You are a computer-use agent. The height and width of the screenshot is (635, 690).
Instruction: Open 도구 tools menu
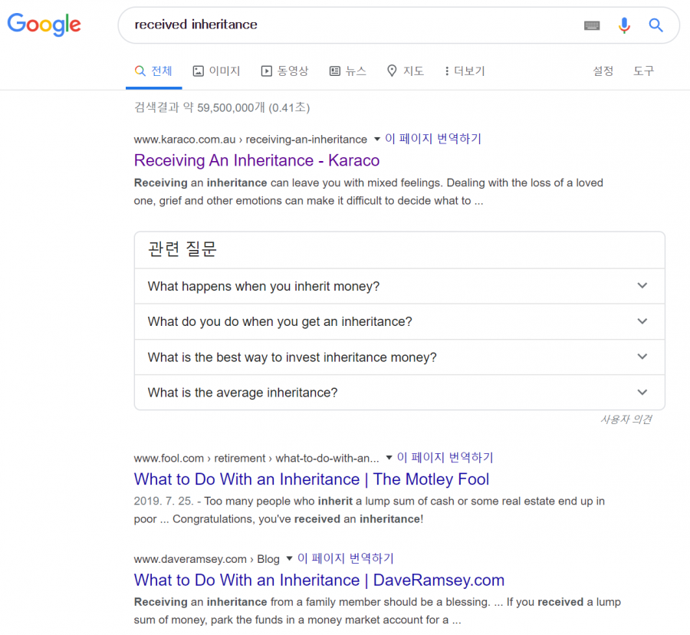(x=643, y=71)
